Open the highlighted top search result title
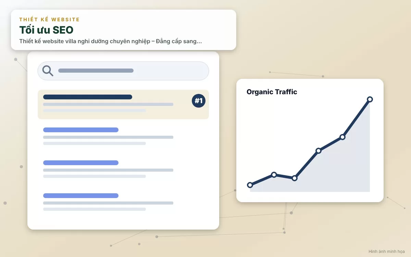411x257 pixels. (x=88, y=97)
